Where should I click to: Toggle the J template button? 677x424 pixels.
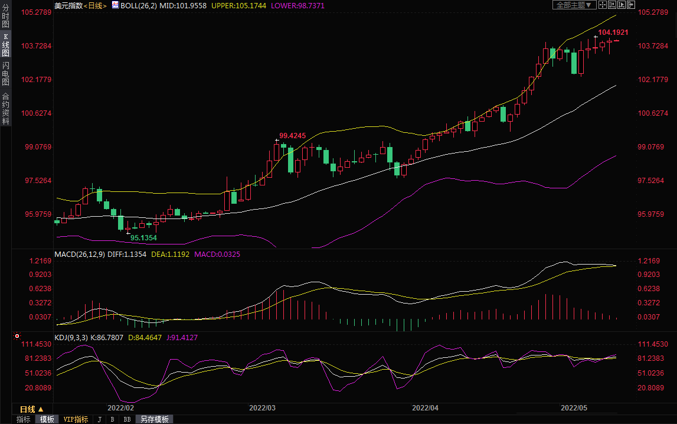[x=99, y=419]
